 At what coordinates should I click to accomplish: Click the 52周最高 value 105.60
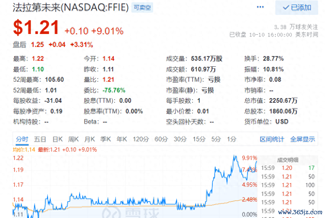(x=54, y=79)
